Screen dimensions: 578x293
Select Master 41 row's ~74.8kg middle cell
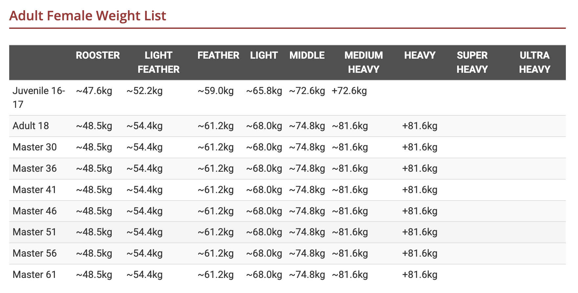pos(307,190)
